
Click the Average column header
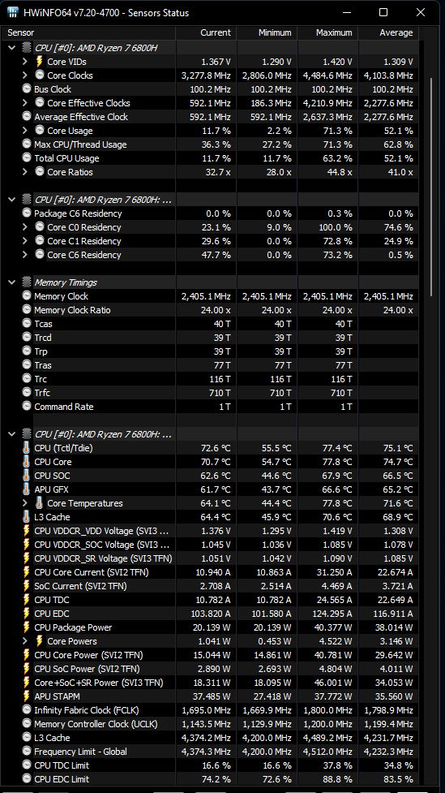click(388, 33)
